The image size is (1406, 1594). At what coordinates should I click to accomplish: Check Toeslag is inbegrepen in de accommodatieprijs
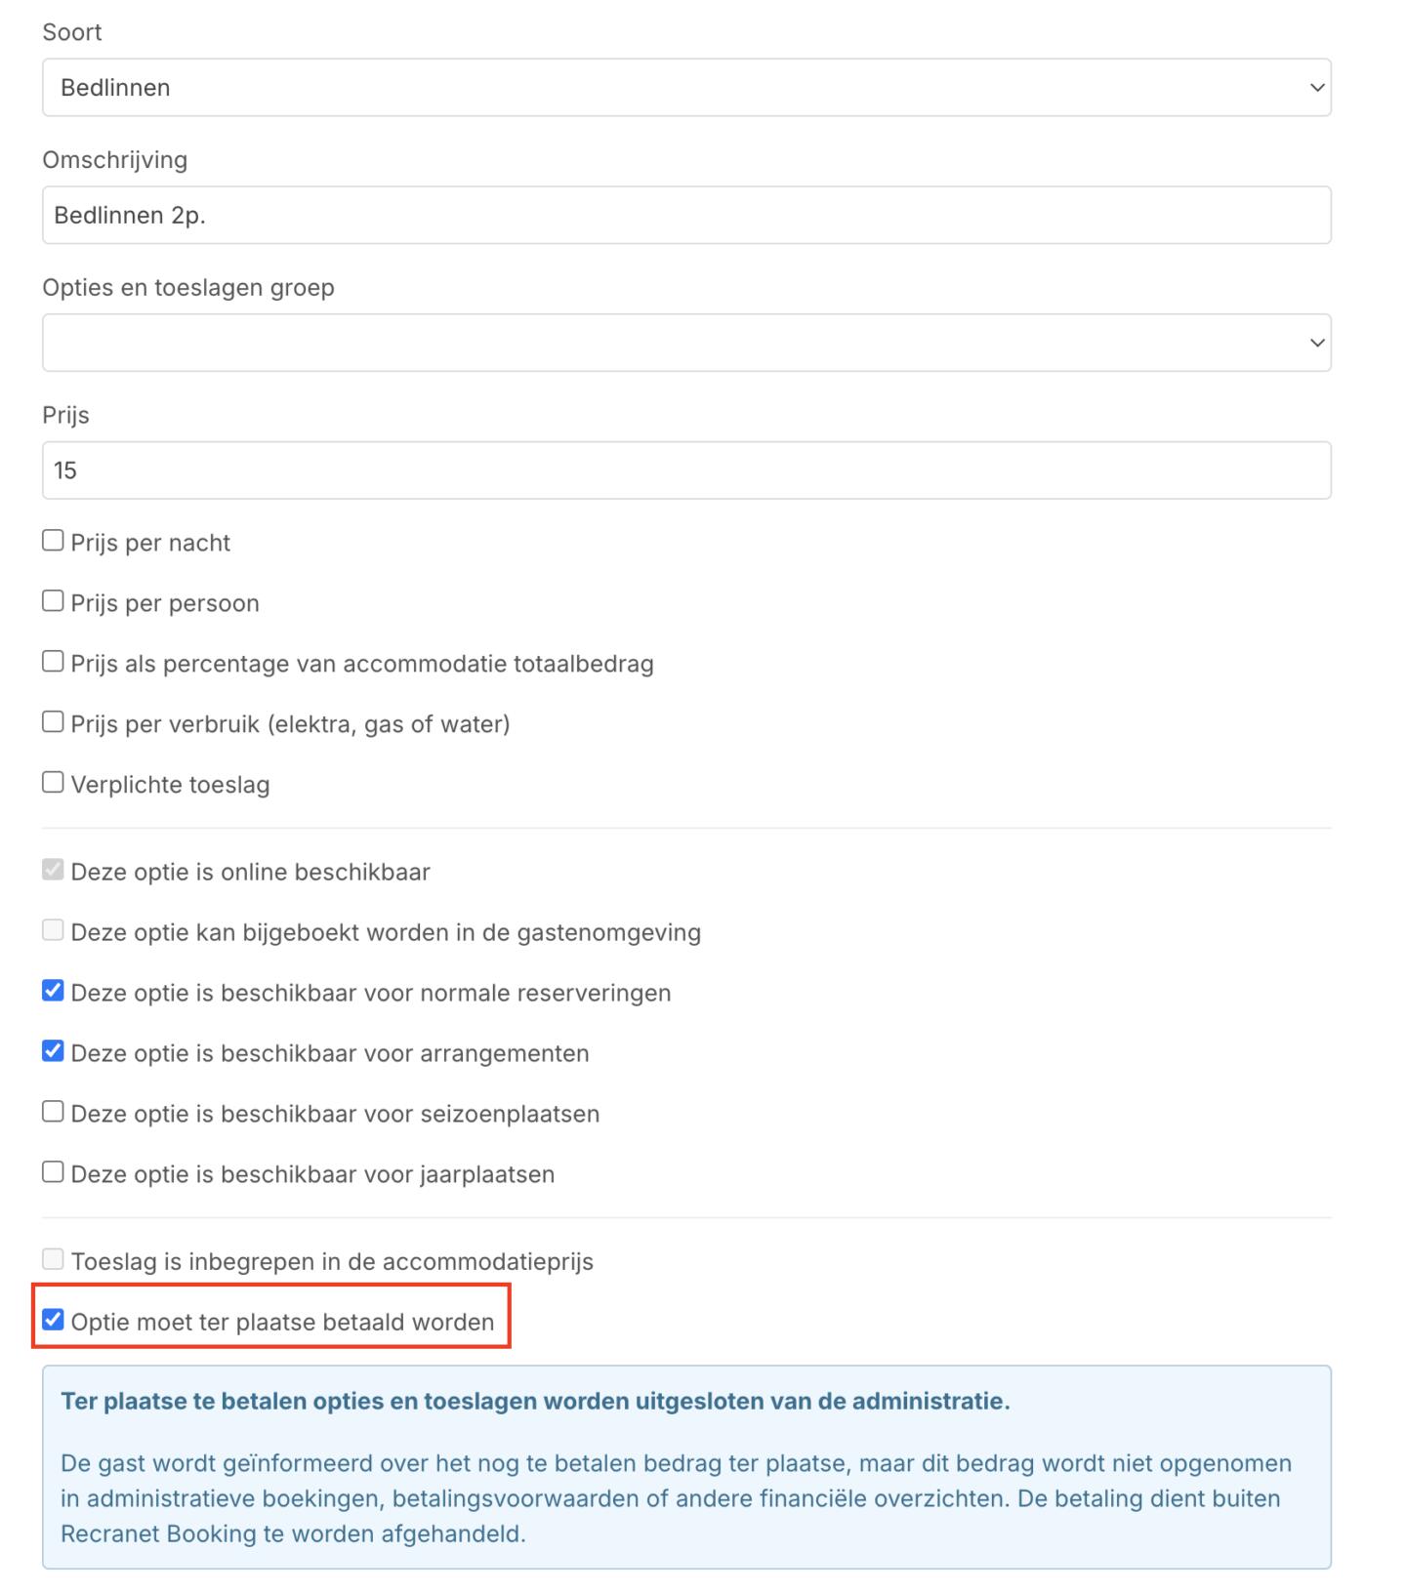tap(53, 1259)
